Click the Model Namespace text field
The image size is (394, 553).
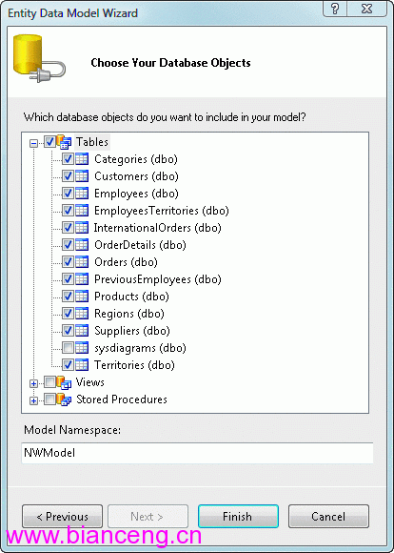[x=197, y=453]
